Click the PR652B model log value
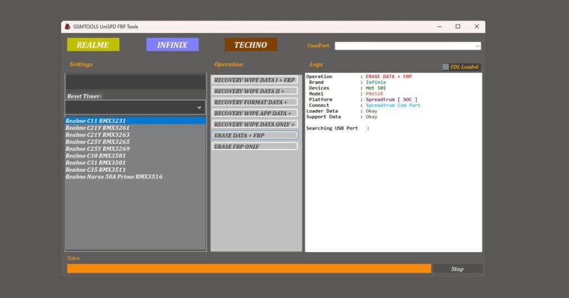Viewport: 569px width, 298px height. point(374,94)
